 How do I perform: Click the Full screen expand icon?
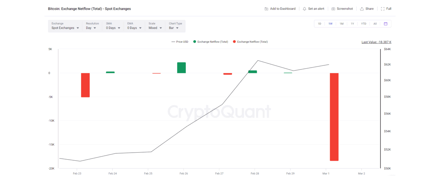click(x=383, y=9)
